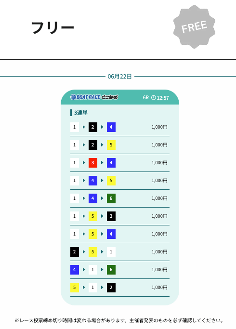The height and width of the screenshot is (329, 236).
Task: Click the yellow 5 in the 1-2-5 row
Action: pos(111,145)
